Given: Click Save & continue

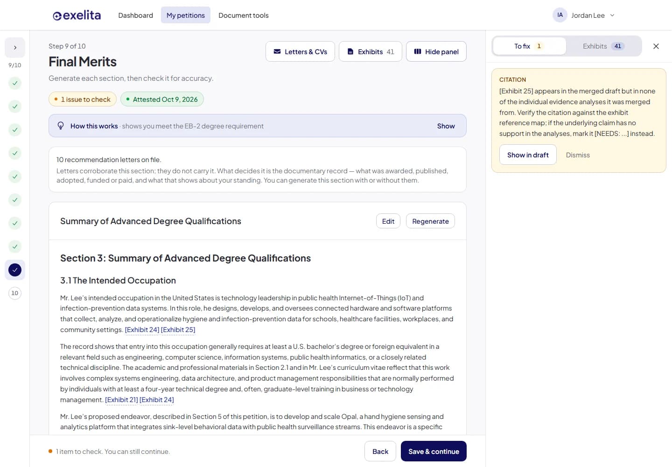Looking at the screenshot, I should pos(434,452).
